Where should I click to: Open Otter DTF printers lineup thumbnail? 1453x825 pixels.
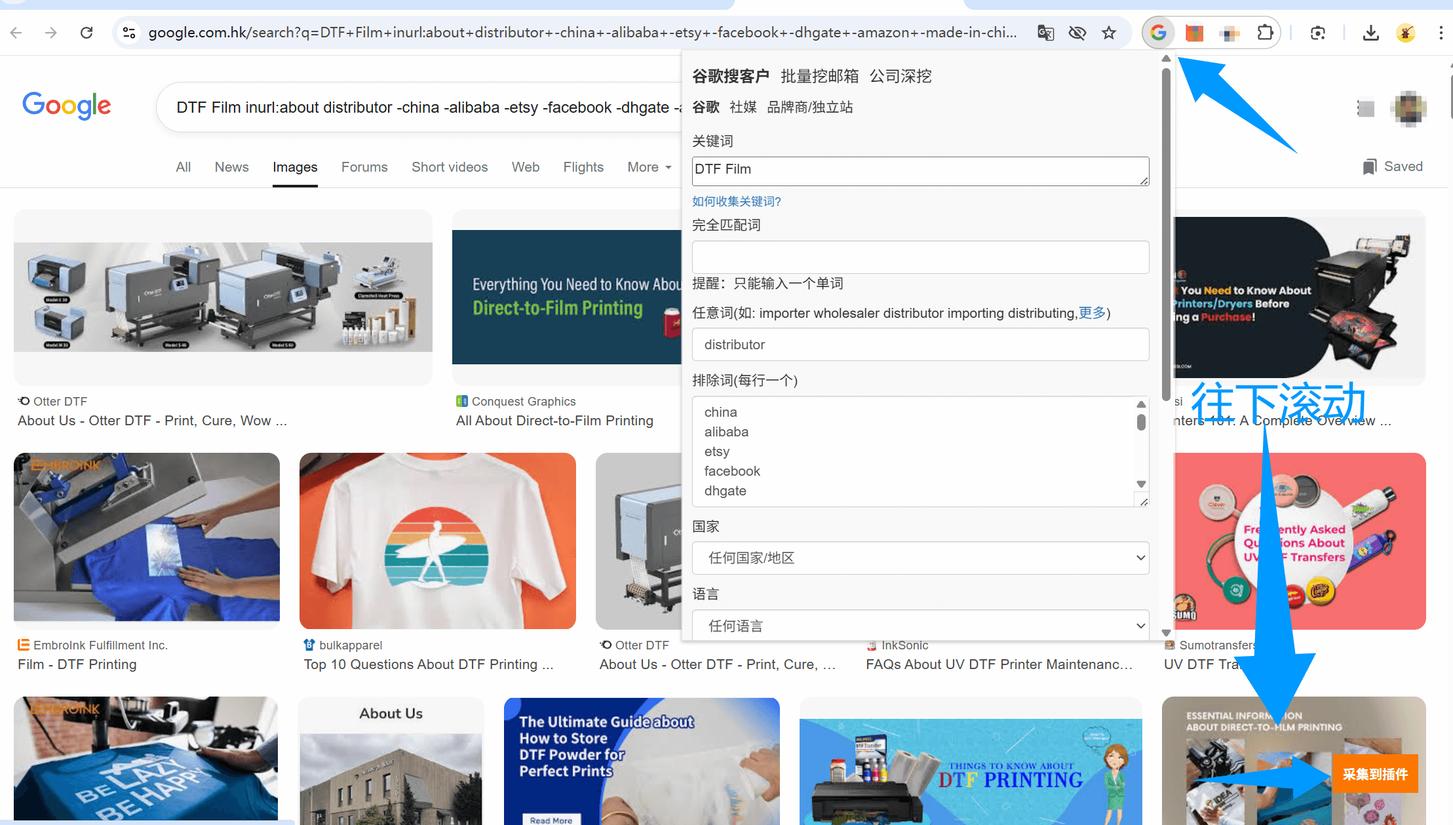[x=223, y=297]
